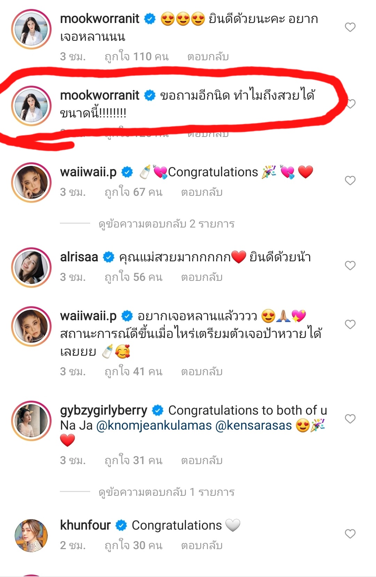Viewport: 376px width, 577px height.
Task: Open the @knomjeankulamas mention link
Action: click(154, 425)
